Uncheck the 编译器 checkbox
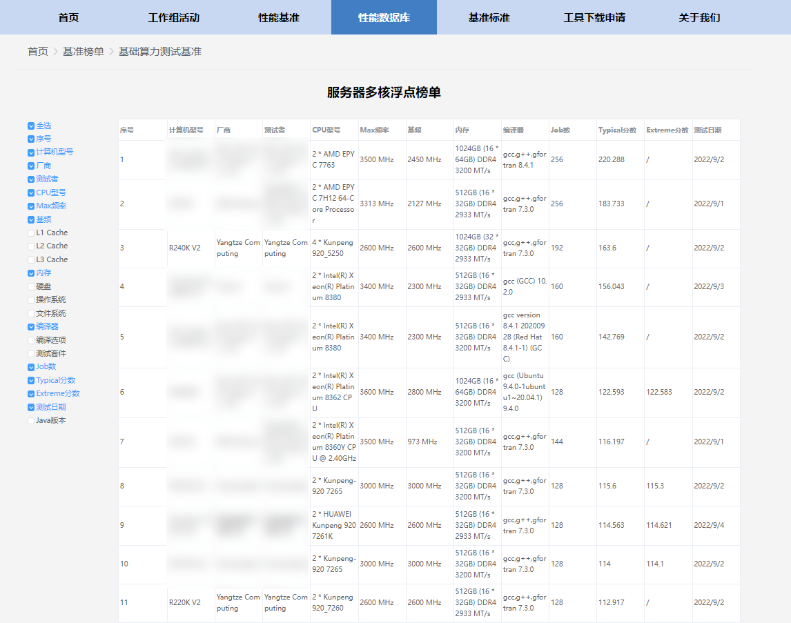791x623 pixels. [31, 326]
